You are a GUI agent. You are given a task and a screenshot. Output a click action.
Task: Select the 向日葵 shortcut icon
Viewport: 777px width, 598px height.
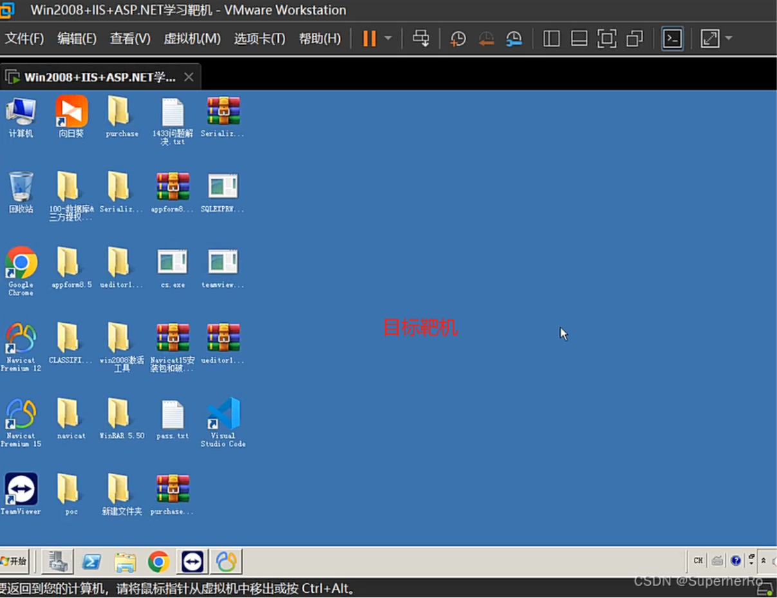(x=71, y=117)
